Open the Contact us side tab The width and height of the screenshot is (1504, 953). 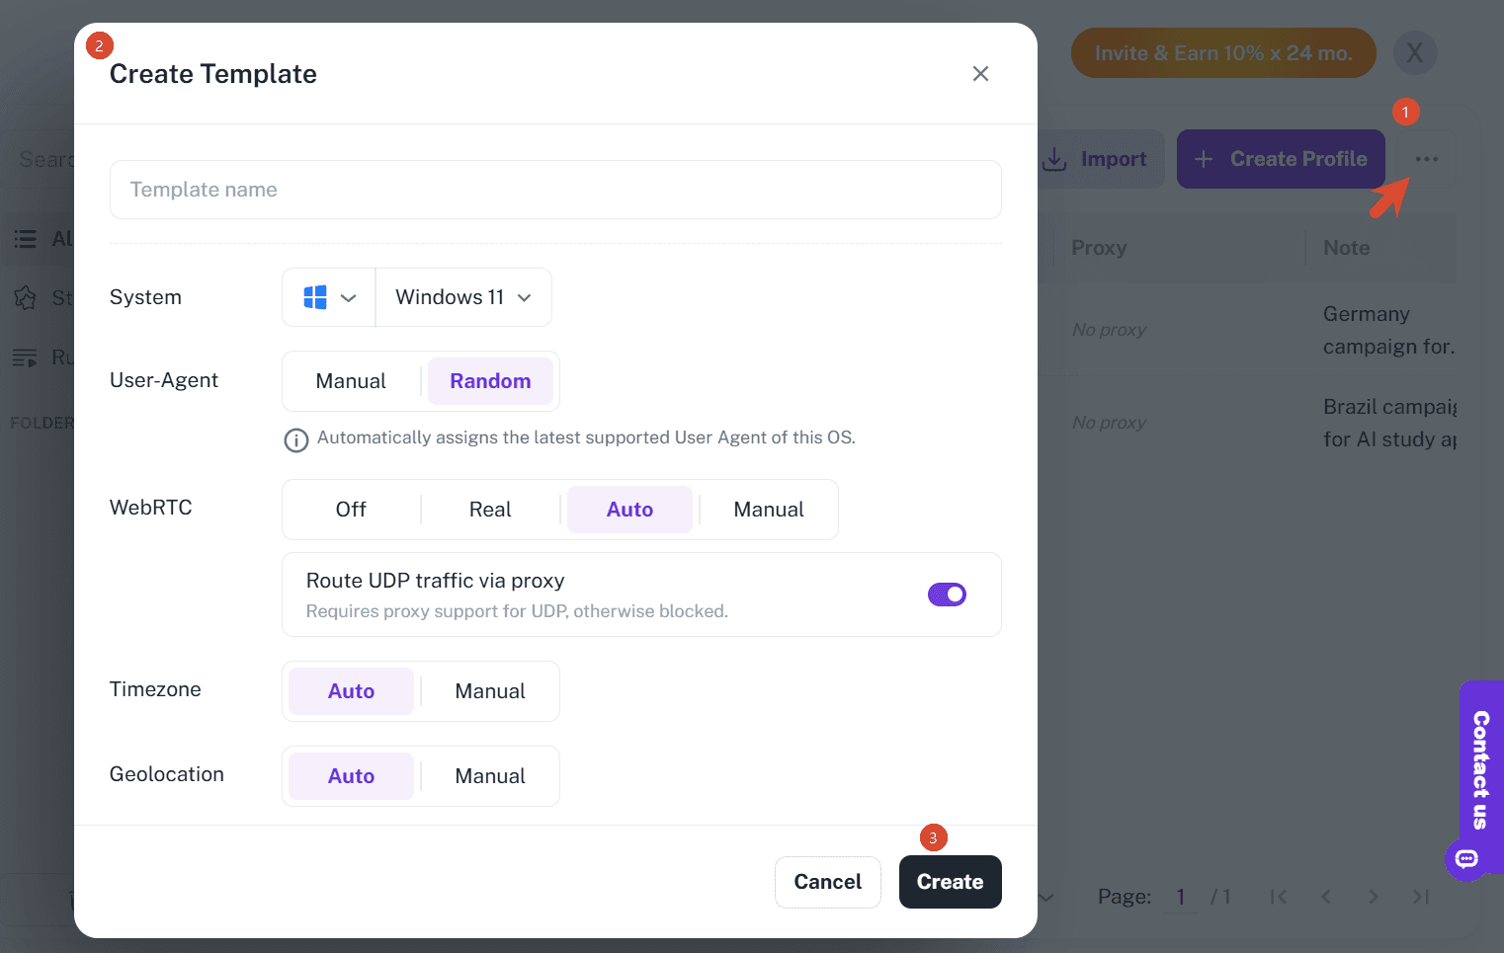[1481, 769]
